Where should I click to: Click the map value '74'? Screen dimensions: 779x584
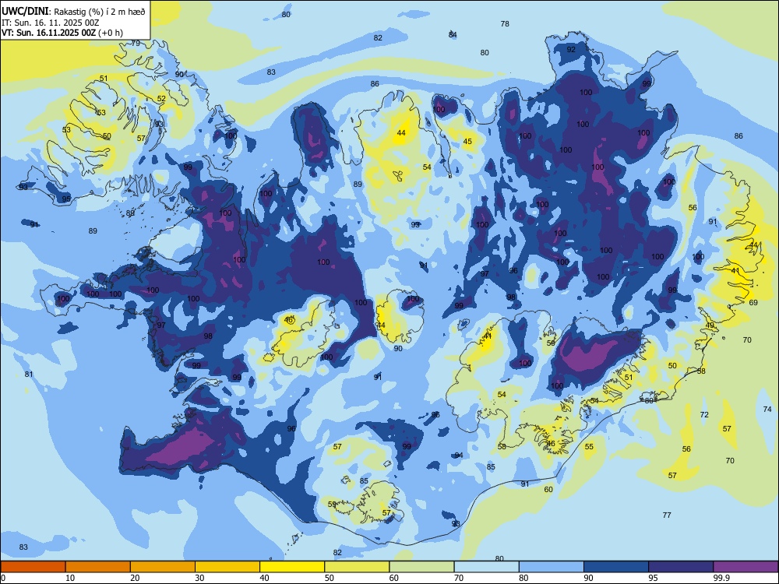767,410
